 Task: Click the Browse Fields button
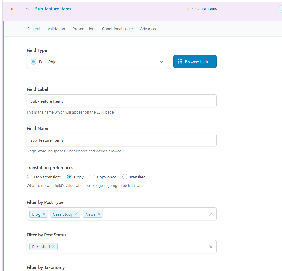pos(195,62)
